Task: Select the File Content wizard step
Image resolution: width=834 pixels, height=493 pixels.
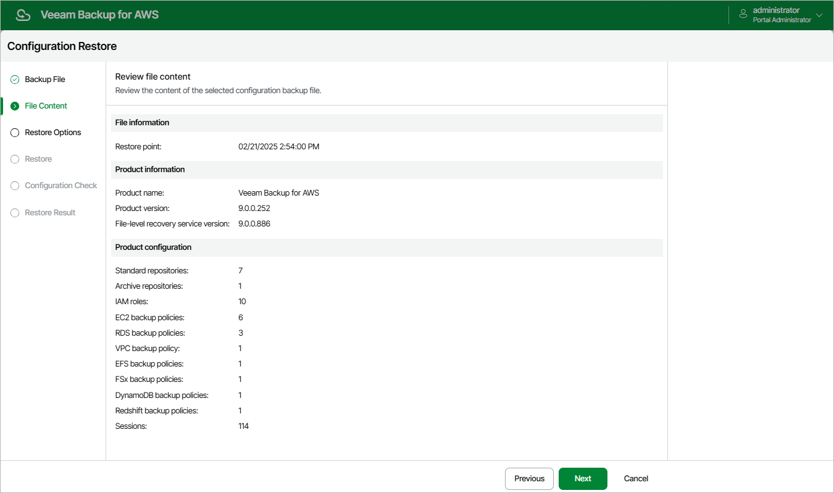Action: 46,106
